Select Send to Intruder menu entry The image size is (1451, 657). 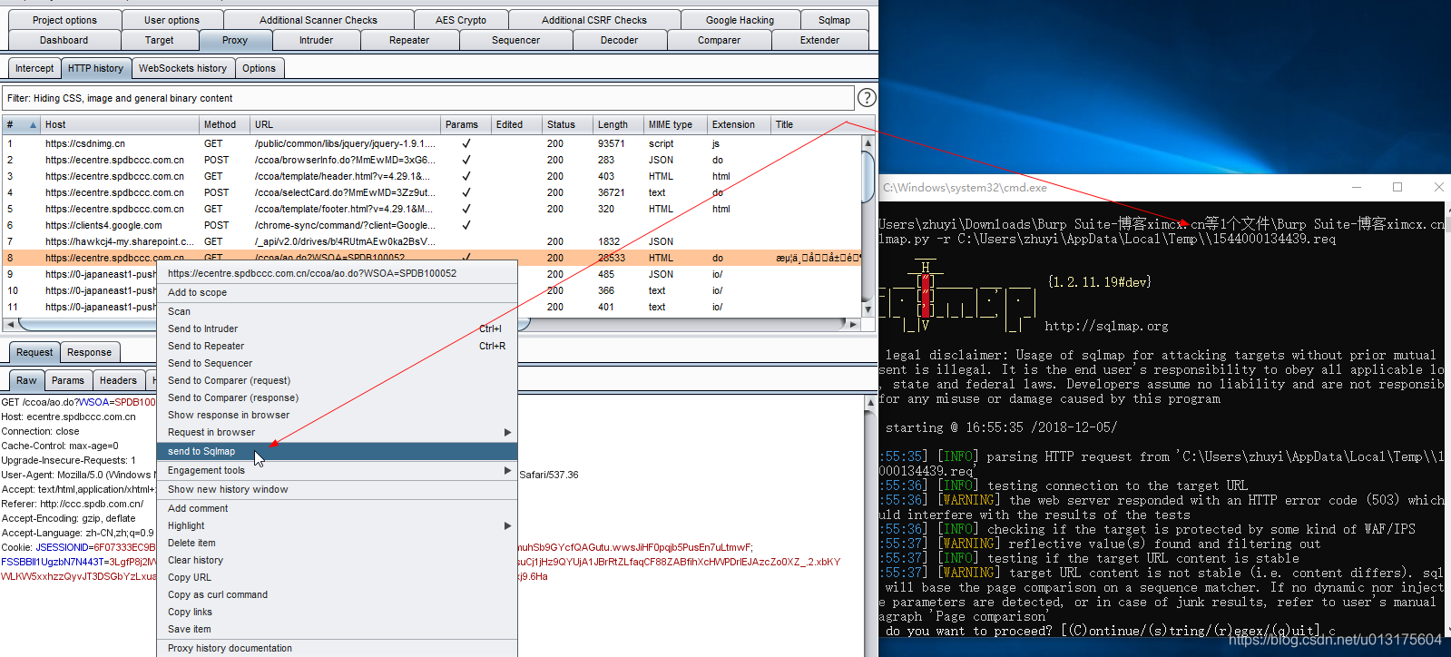[x=337, y=328]
